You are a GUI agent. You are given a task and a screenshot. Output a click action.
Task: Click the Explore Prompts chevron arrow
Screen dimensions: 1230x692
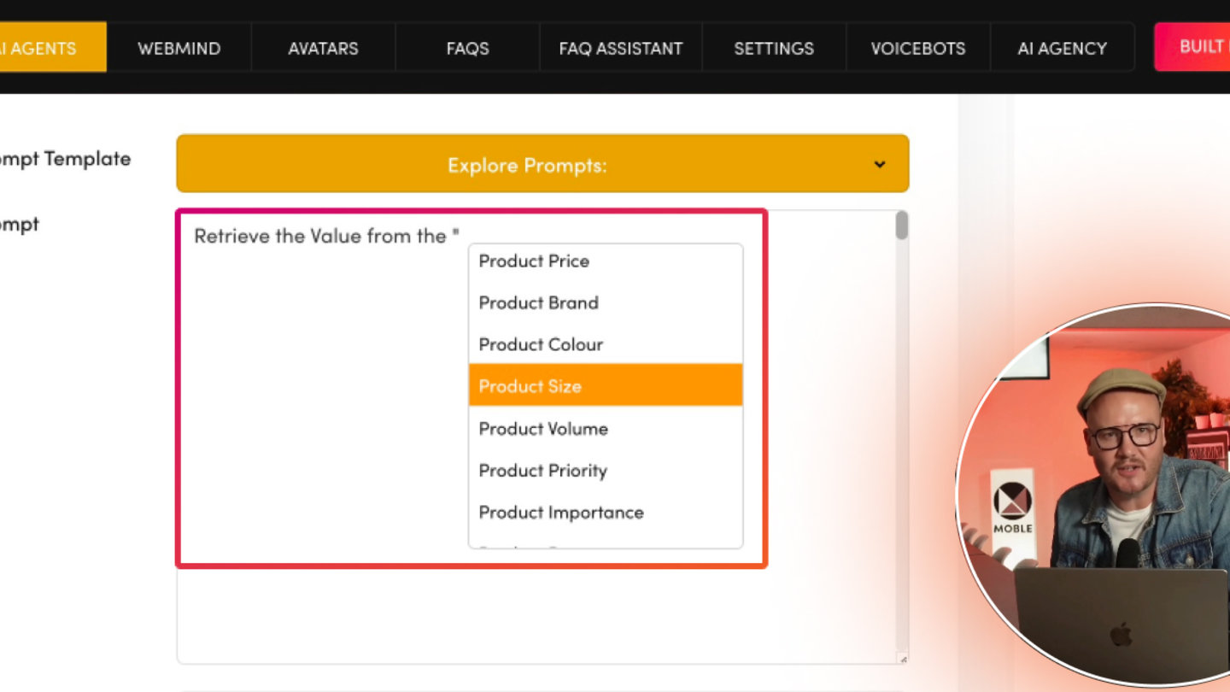tap(879, 164)
